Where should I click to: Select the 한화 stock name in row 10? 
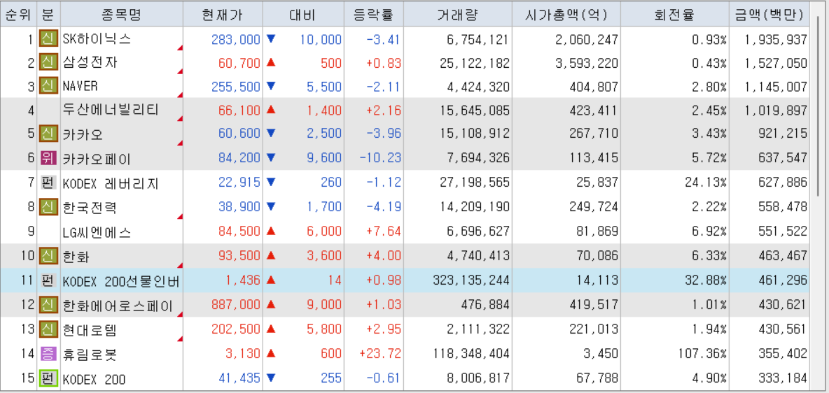(76, 256)
